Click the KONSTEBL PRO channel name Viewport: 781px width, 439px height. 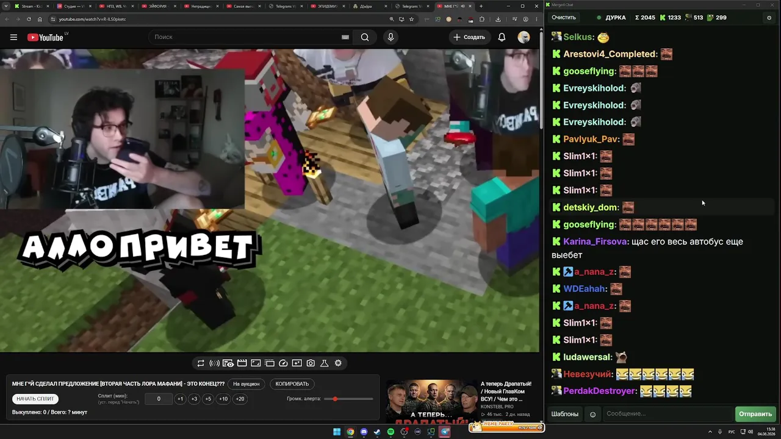click(497, 407)
